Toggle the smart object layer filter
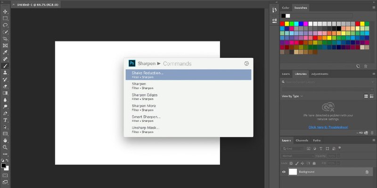 tap(333, 149)
